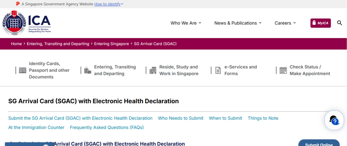347x146 pixels.
Task: Jump to At the Immigration Counter
Action: click(36, 128)
